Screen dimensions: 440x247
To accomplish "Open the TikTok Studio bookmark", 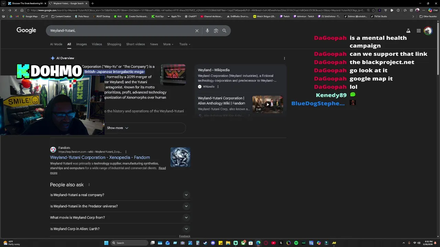I will pos(379,16).
